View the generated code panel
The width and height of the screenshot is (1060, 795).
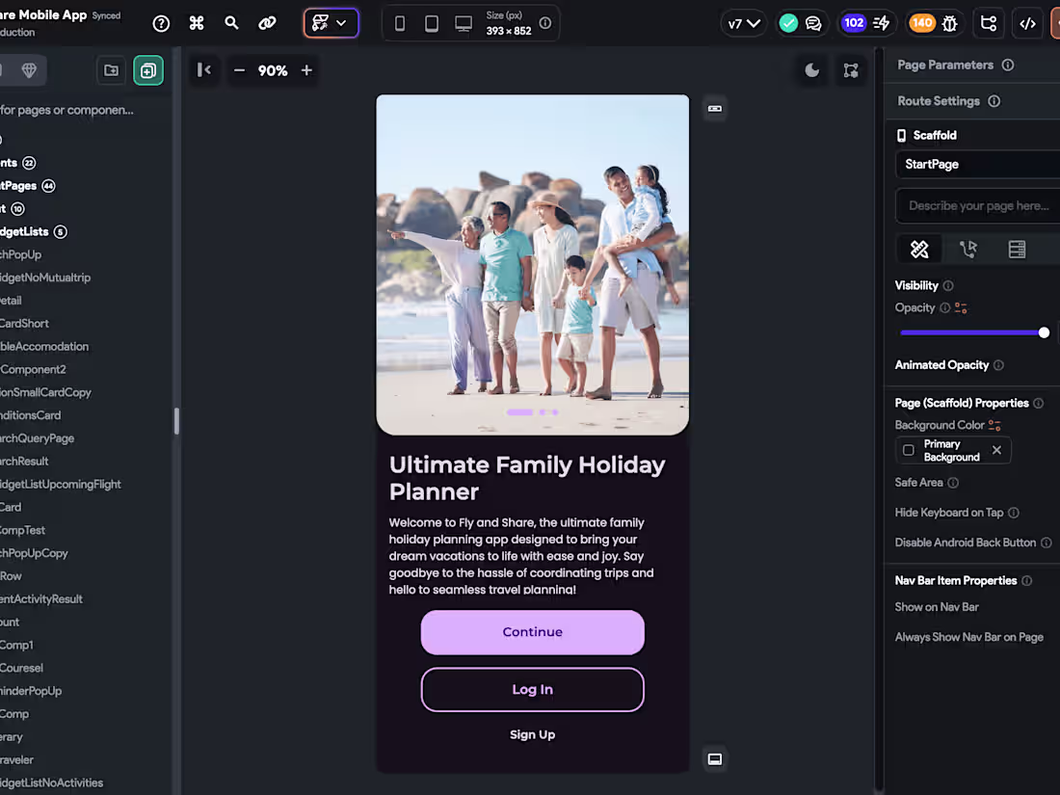tap(1027, 23)
